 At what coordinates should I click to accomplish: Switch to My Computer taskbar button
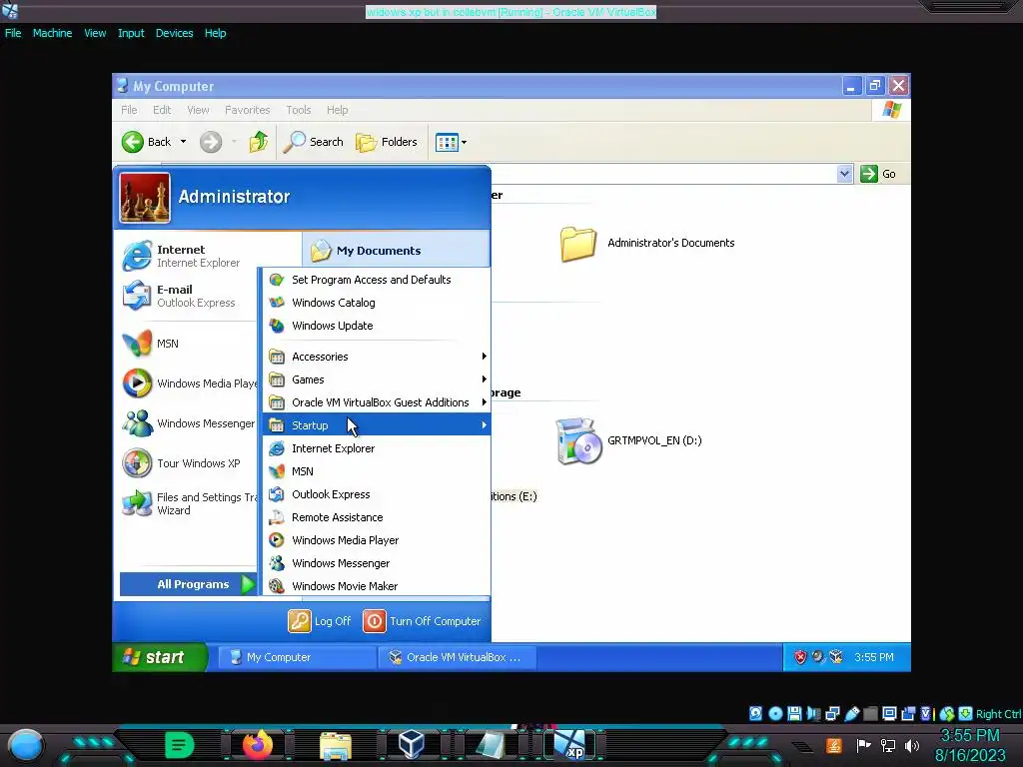tap(297, 657)
